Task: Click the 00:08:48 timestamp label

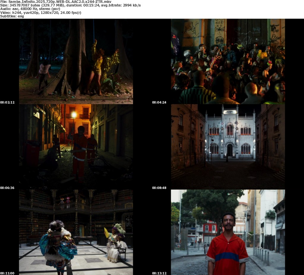Action: click(159, 188)
